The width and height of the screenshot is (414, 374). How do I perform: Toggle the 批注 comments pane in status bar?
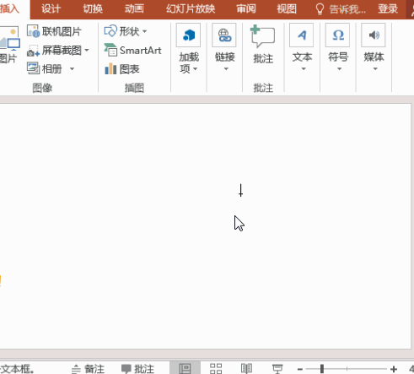click(x=137, y=369)
